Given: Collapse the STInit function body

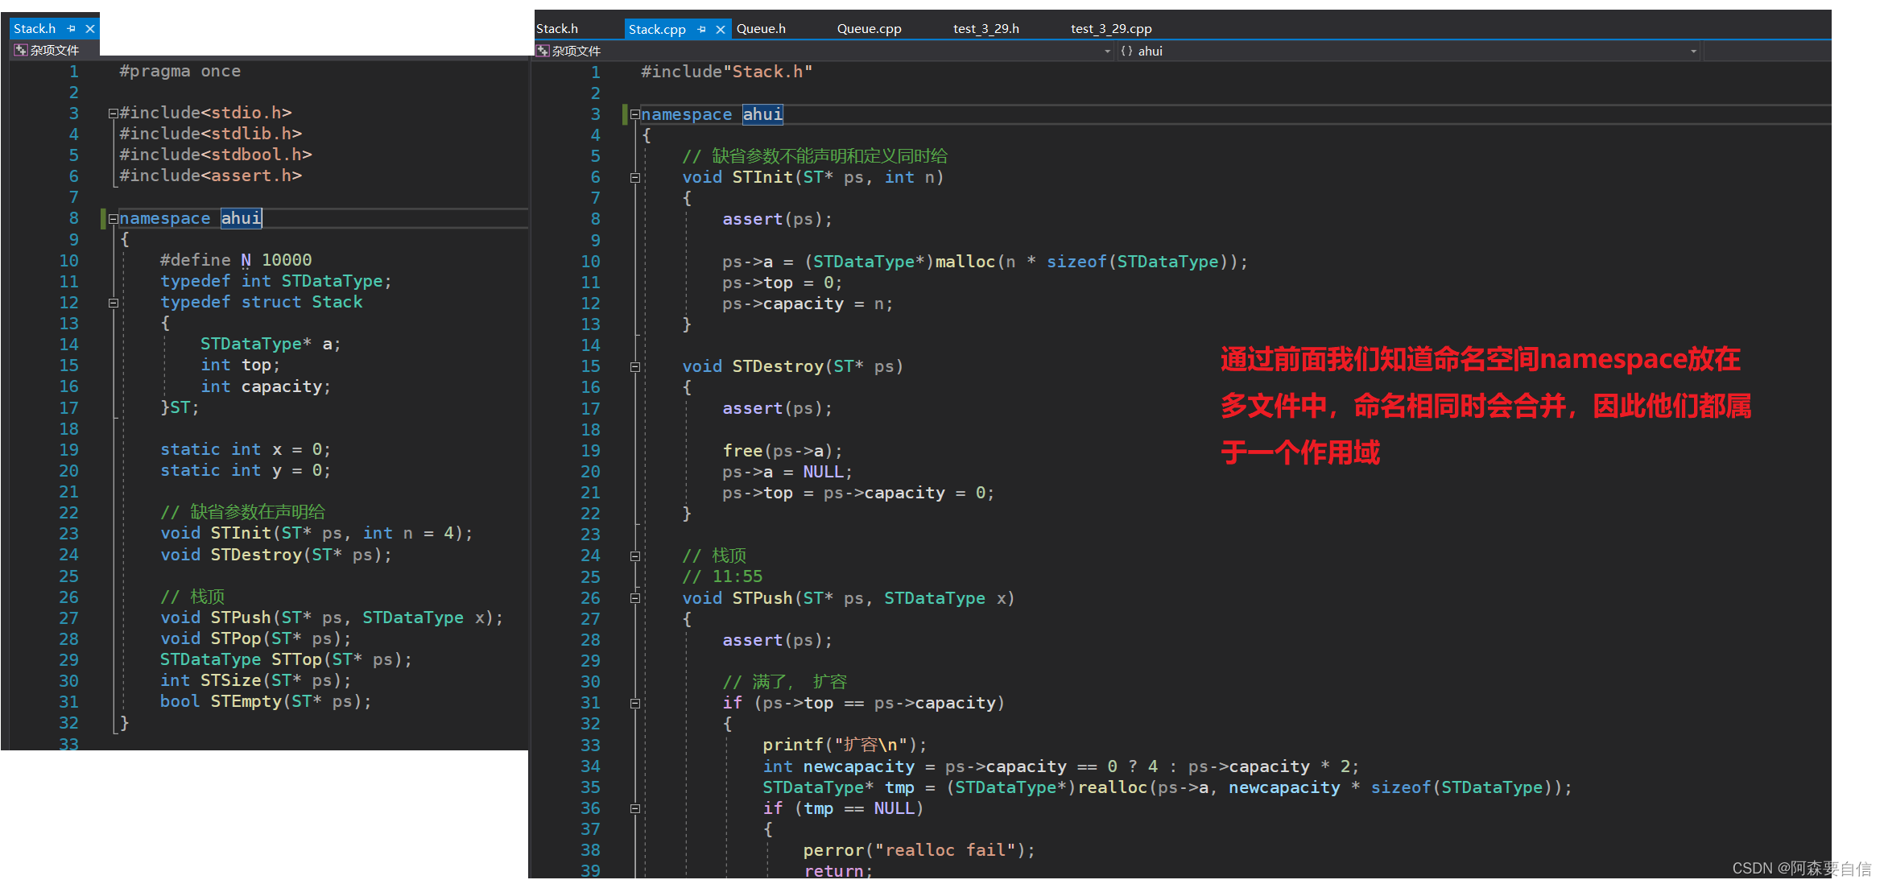Looking at the screenshot, I should click(634, 178).
